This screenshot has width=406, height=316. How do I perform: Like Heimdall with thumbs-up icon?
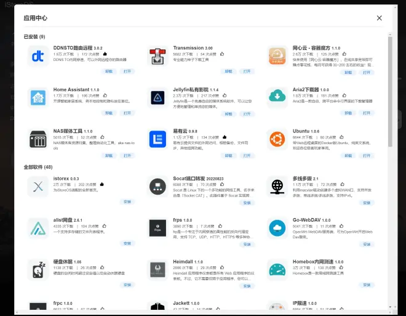click(x=222, y=267)
